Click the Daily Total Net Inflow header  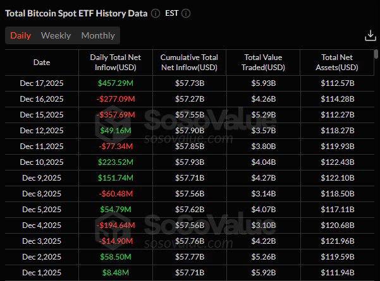[x=116, y=63]
